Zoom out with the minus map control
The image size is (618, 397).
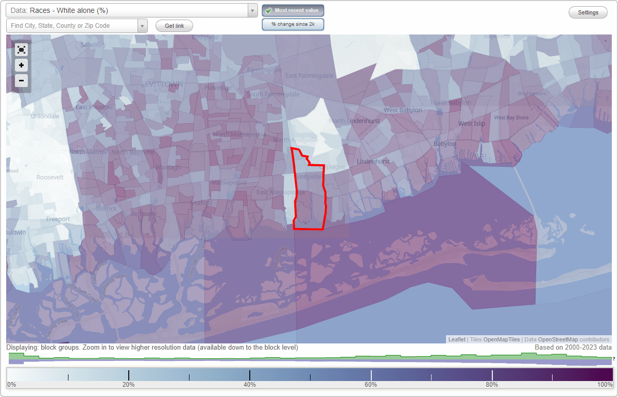[x=21, y=81]
